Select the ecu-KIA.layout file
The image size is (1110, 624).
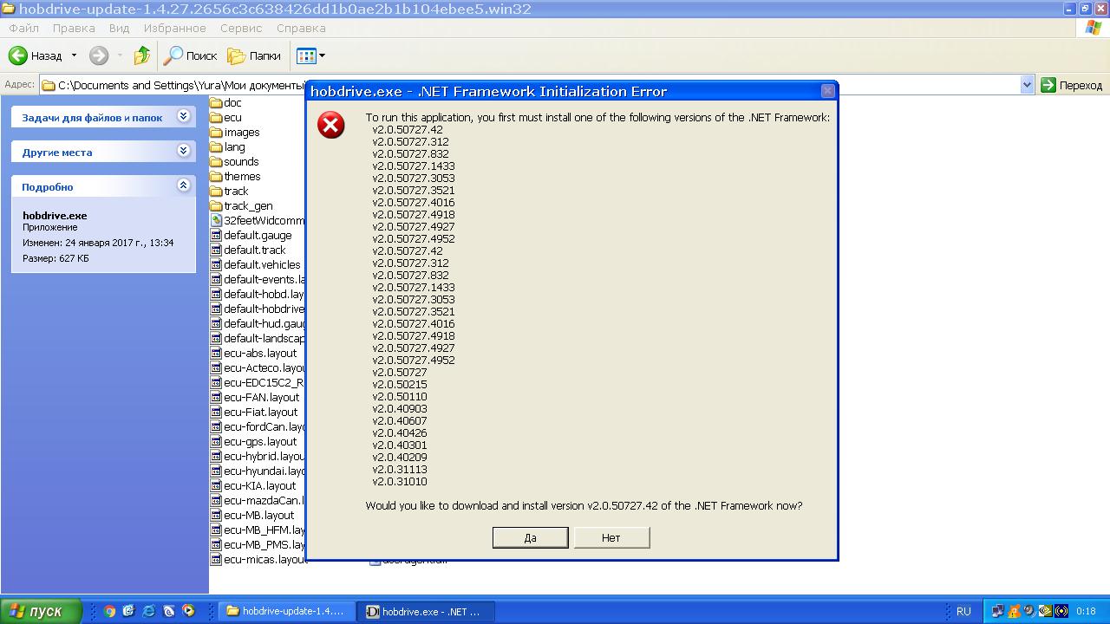(253, 485)
